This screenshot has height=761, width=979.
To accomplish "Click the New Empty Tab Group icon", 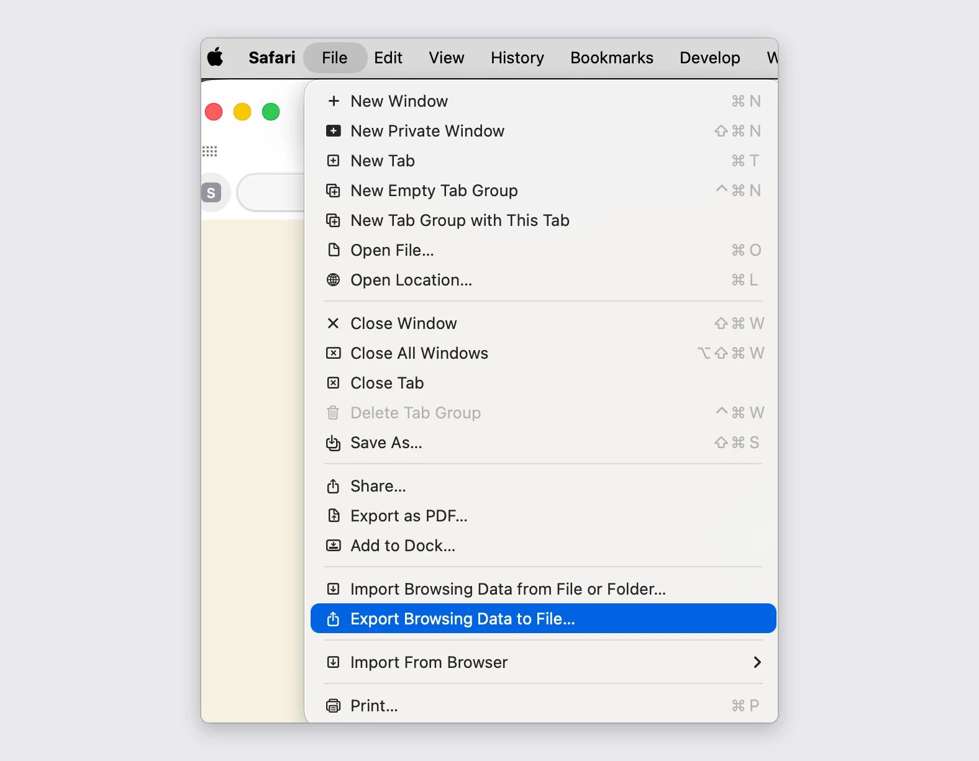I will pyautogui.click(x=334, y=191).
